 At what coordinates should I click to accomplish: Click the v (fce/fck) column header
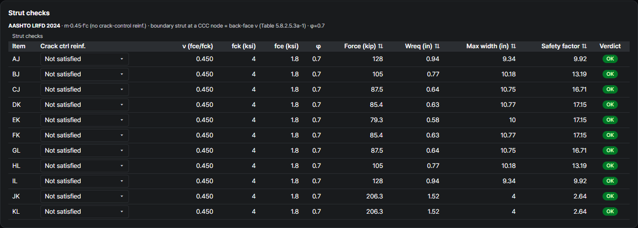[x=197, y=46]
